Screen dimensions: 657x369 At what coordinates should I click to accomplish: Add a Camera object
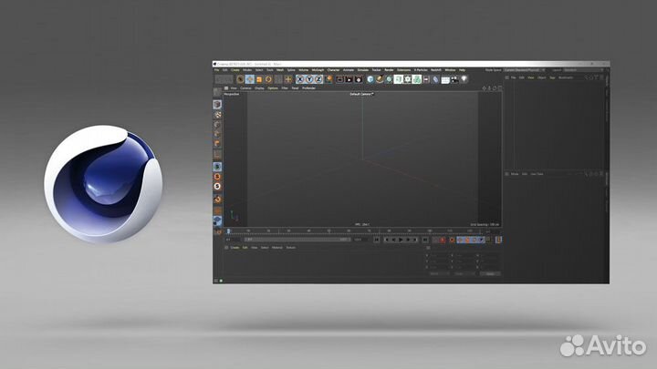click(x=454, y=79)
